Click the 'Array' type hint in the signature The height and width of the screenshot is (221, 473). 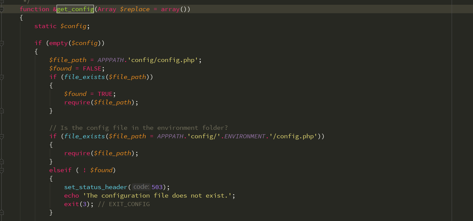click(x=107, y=9)
